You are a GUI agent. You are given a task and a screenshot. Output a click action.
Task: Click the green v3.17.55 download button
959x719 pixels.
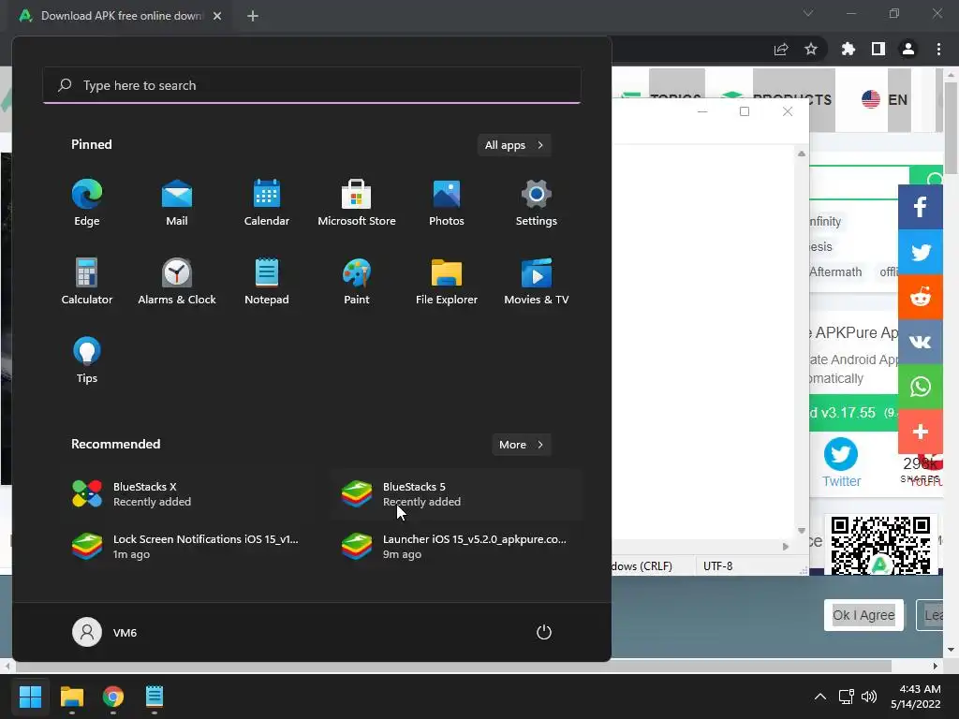coord(854,413)
